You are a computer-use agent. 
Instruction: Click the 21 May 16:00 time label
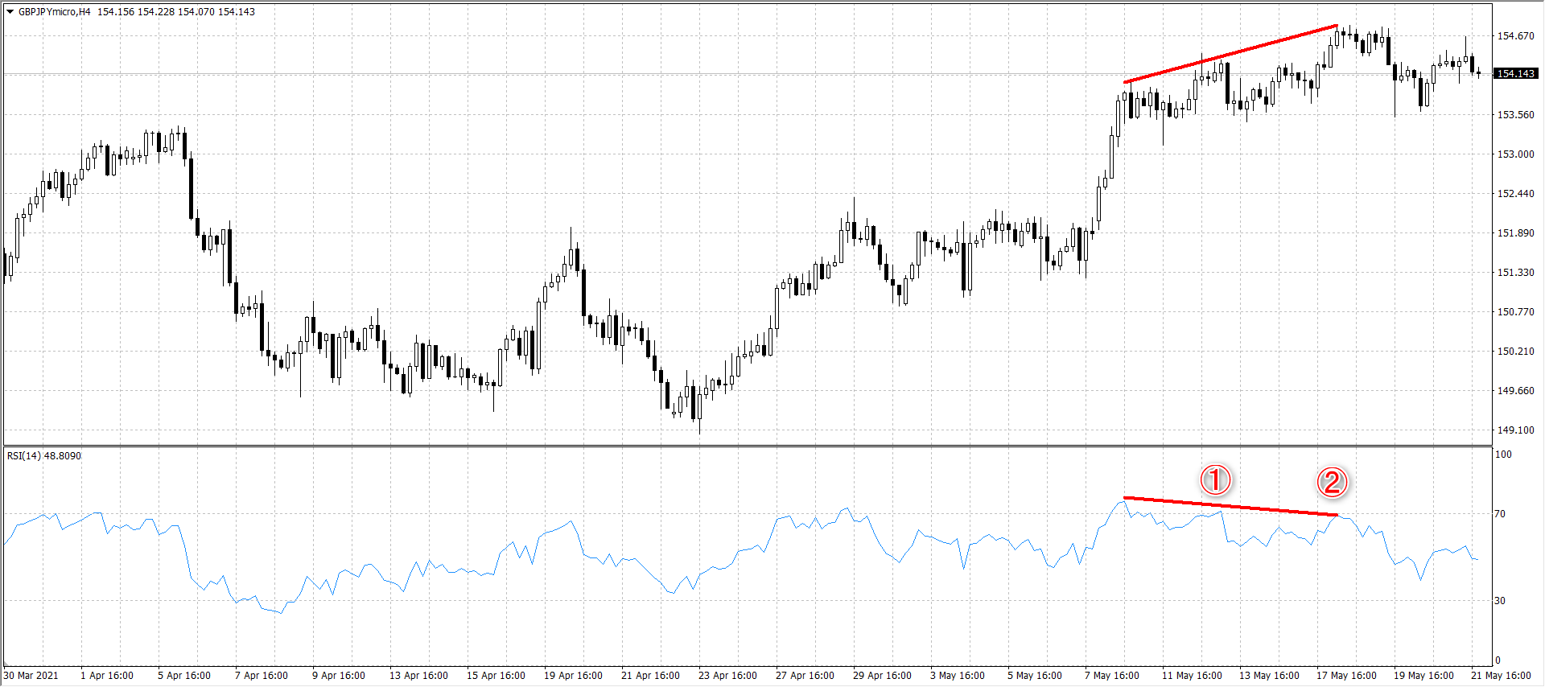coord(1501,676)
